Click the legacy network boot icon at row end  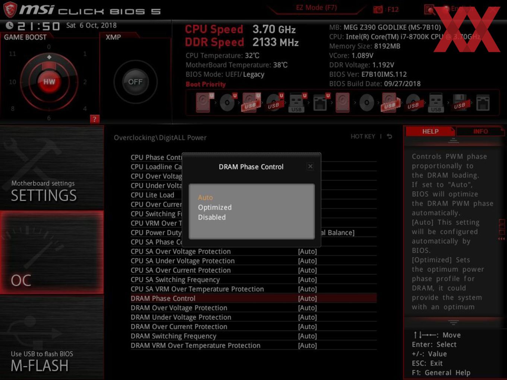[483, 102]
